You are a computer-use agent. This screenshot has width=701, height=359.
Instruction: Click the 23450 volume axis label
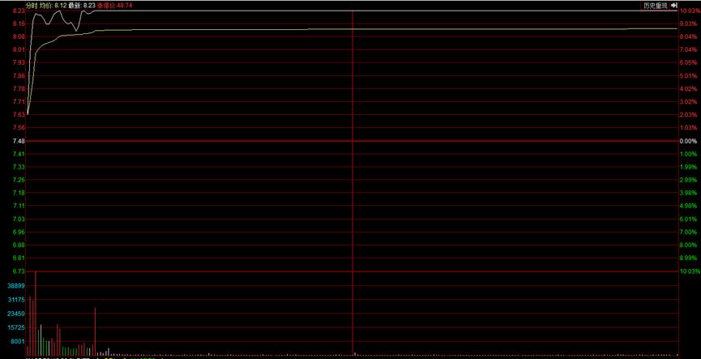(16, 314)
